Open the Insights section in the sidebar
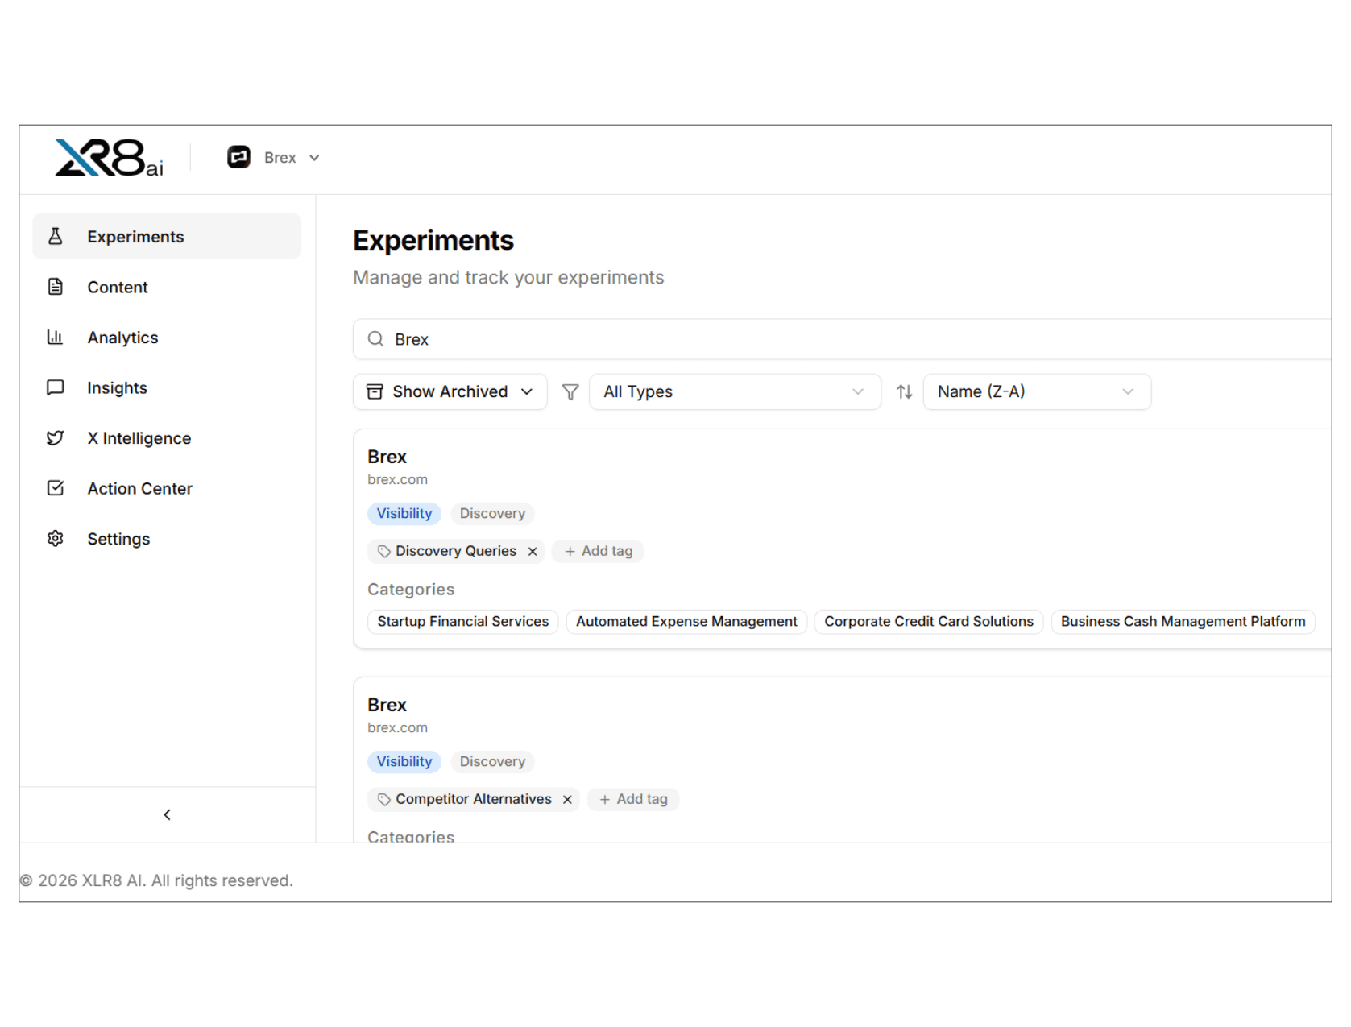The height and width of the screenshot is (1027, 1351). coord(117,387)
